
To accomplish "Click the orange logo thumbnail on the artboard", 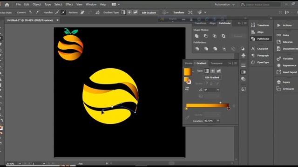I will point(70,45).
